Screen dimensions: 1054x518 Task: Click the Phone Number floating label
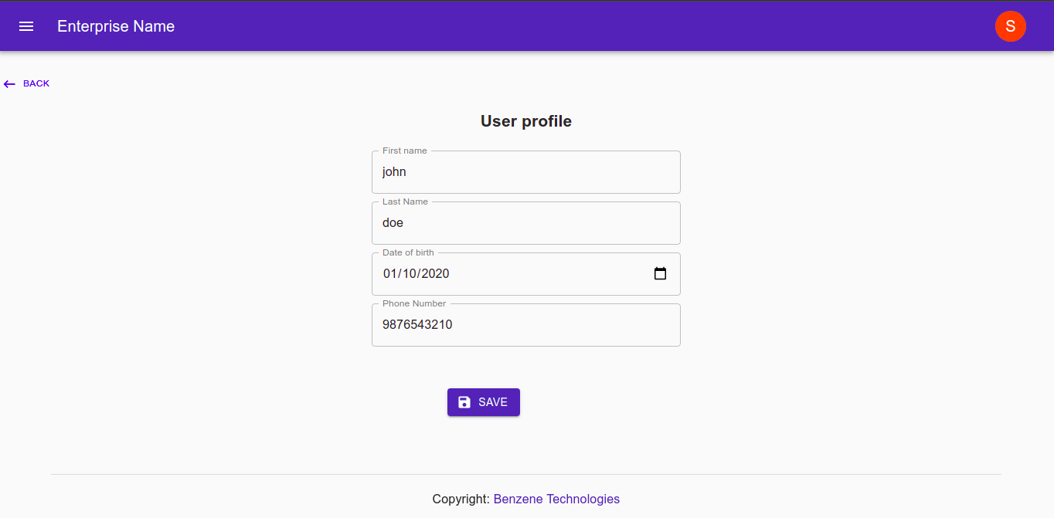(414, 303)
